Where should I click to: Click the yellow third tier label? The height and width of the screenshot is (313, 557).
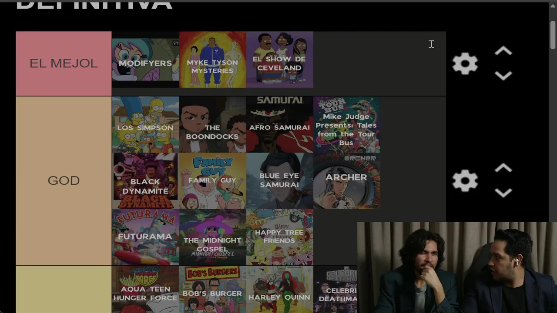click(64, 290)
